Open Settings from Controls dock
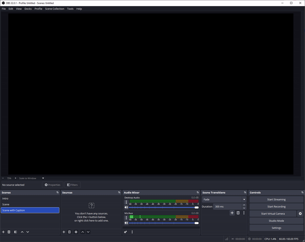The image size is (305, 242). 276,228
